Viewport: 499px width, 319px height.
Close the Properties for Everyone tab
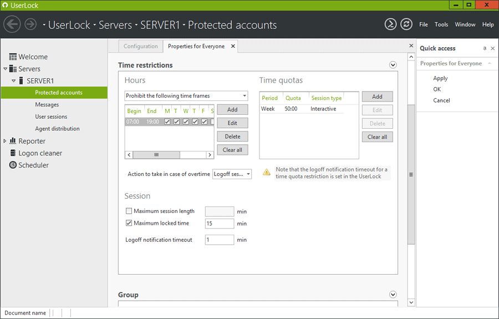pyautogui.click(x=233, y=46)
